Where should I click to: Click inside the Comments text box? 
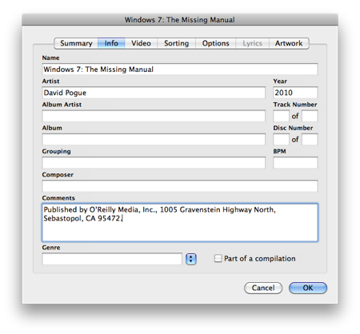click(x=180, y=223)
